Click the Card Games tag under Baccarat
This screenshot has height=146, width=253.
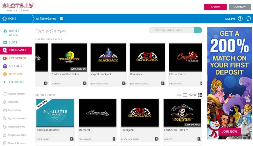click(85, 139)
